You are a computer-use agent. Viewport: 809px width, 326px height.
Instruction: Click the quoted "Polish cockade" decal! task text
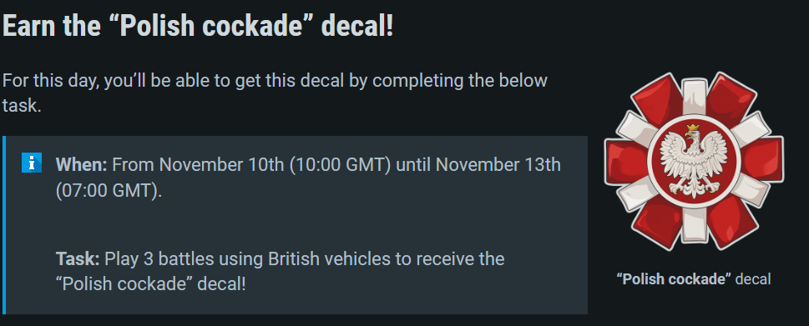click(150, 283)
